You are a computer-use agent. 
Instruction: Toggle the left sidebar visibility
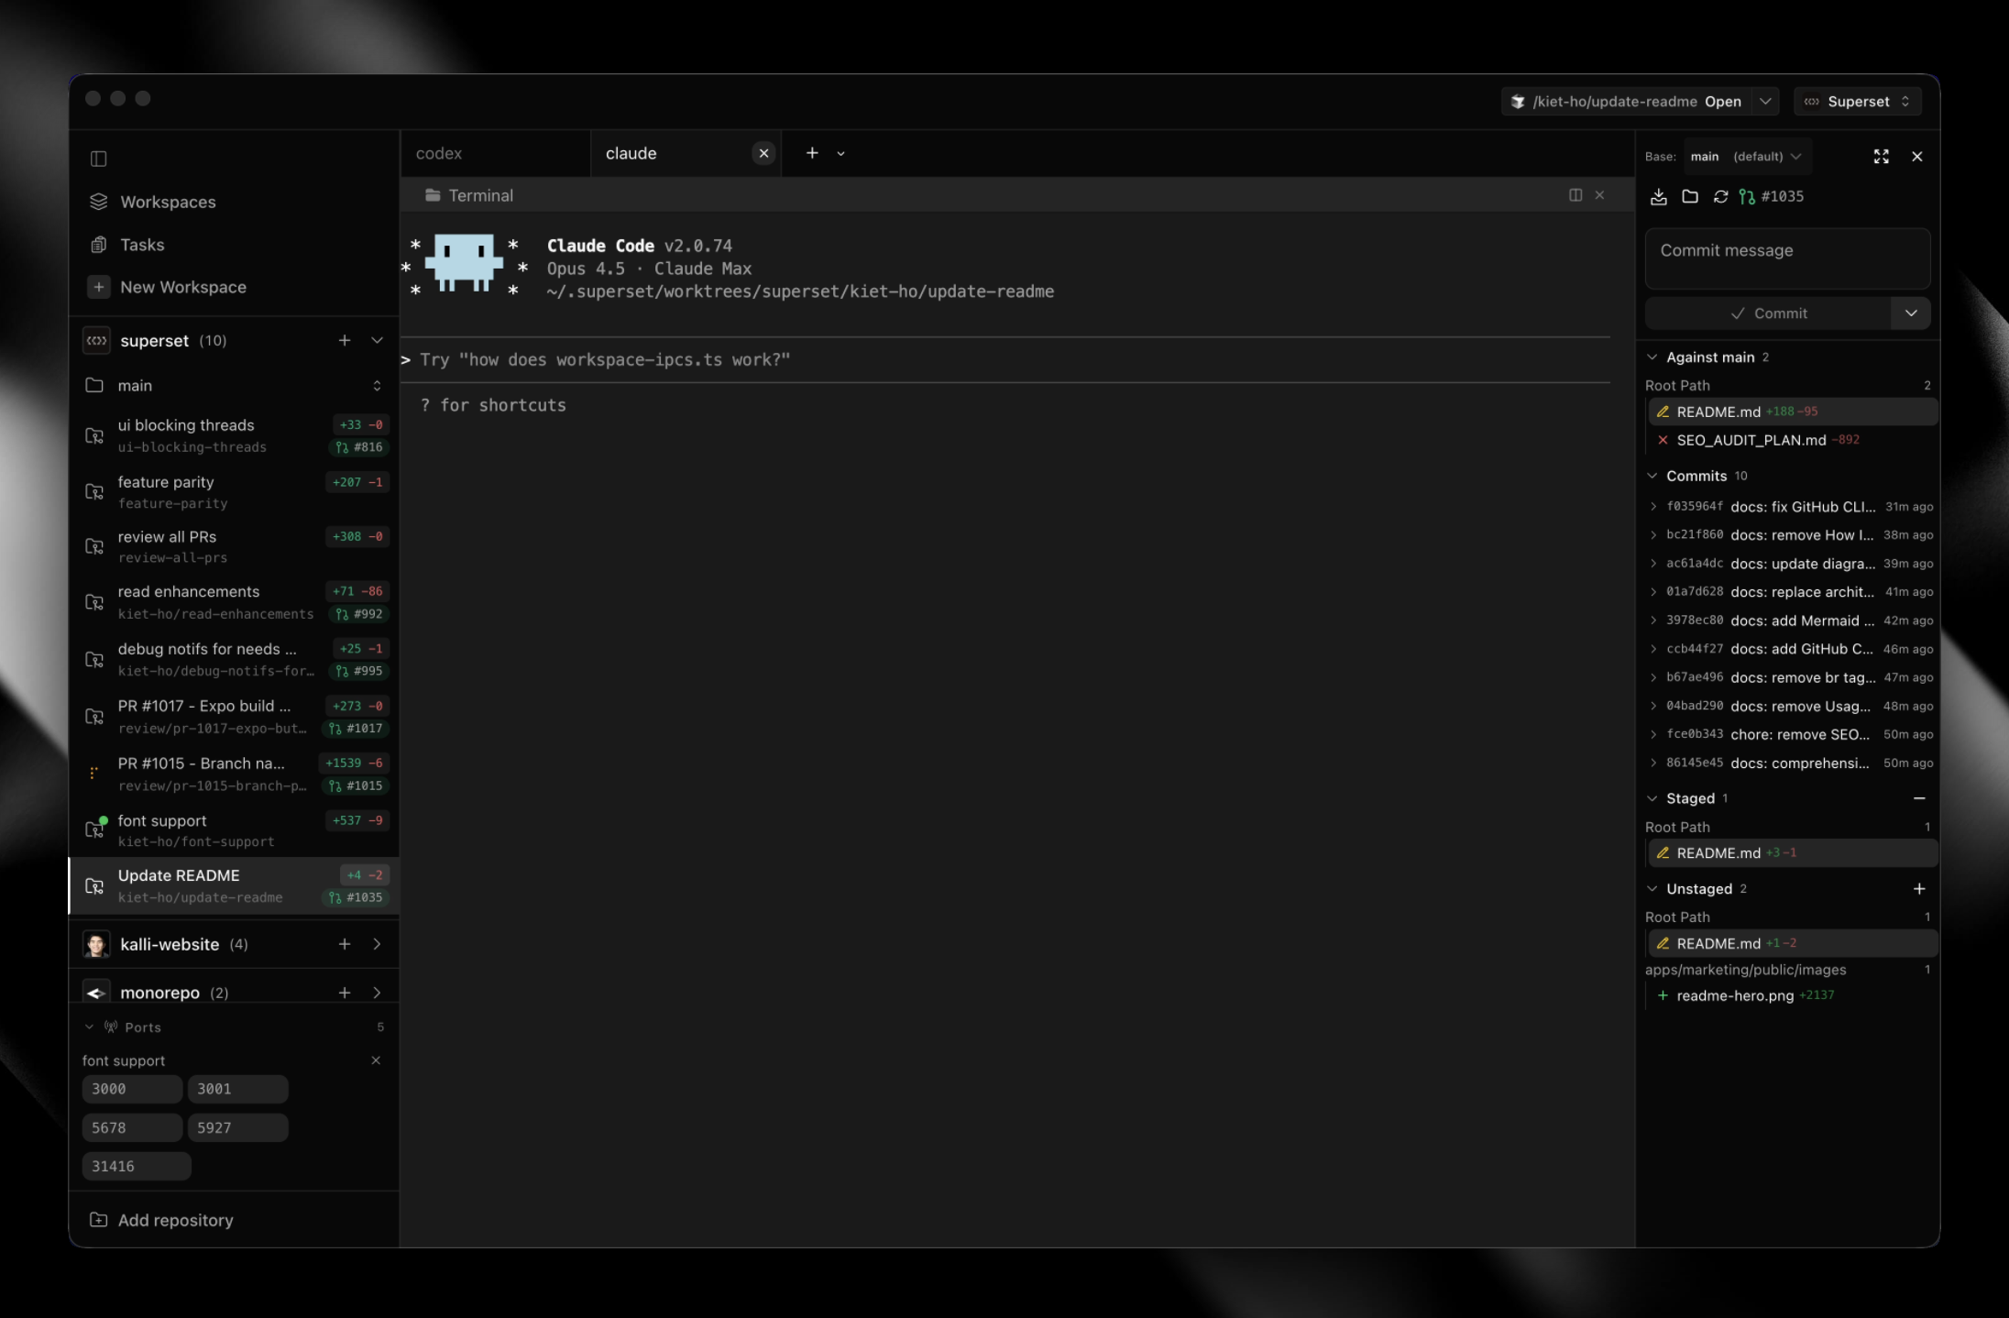[98, 159]
